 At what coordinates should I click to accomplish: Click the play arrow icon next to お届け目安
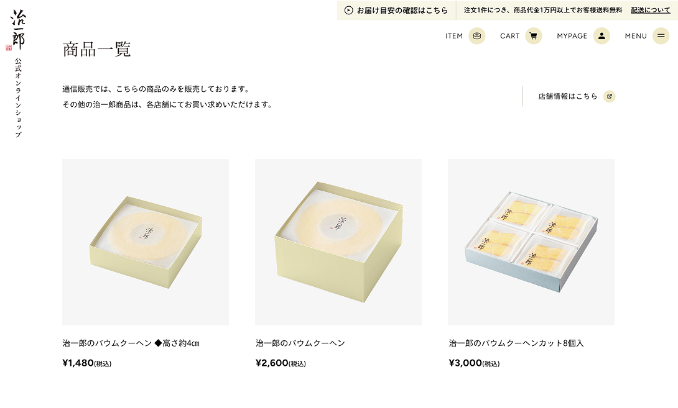pyautogui.click(x=348, y=11)
